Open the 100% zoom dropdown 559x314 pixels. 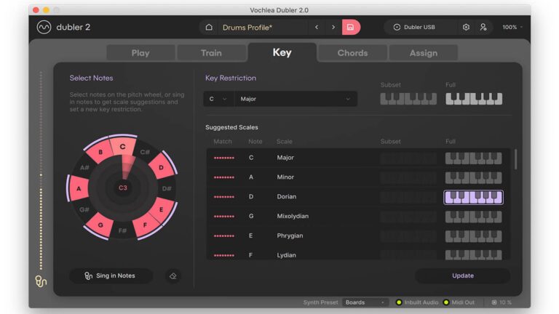[512, 27]
